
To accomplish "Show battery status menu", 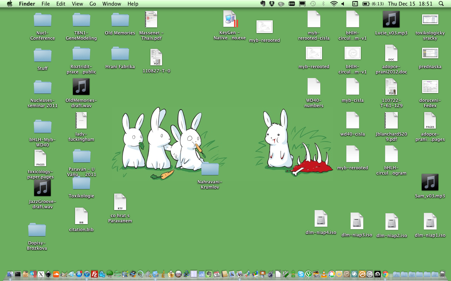I will [373, 4].
